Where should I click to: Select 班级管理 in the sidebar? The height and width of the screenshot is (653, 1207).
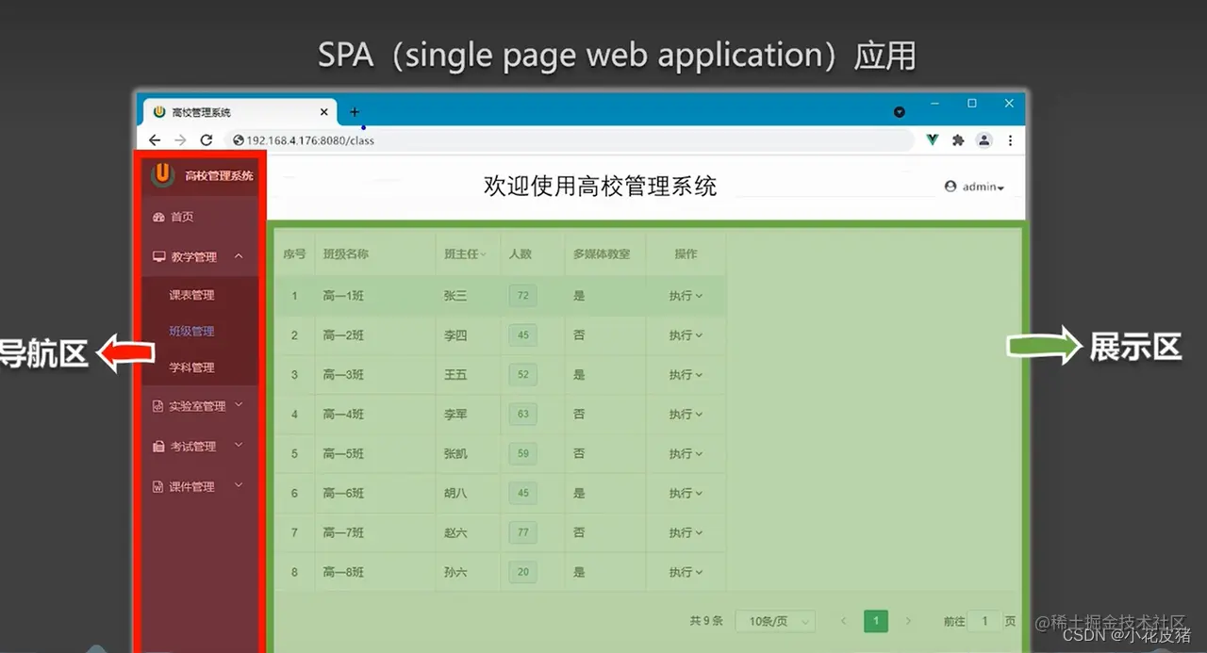click(191, 332)
